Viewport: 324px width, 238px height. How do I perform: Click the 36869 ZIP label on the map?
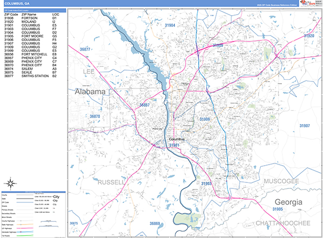(x=155, y=223)
